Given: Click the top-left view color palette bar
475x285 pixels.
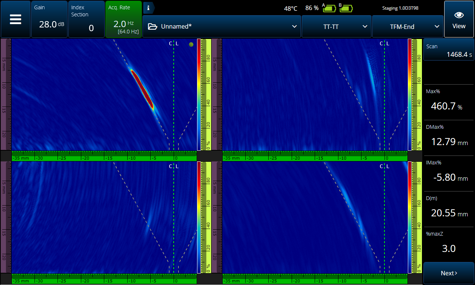Looking at the screenshot, I should point(199,94).
